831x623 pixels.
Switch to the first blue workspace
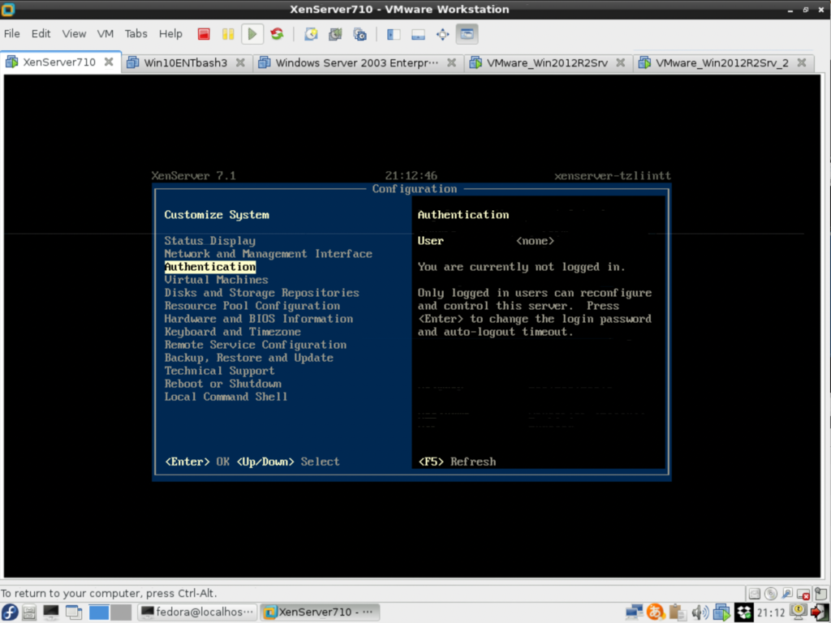(x=99, y=612)
